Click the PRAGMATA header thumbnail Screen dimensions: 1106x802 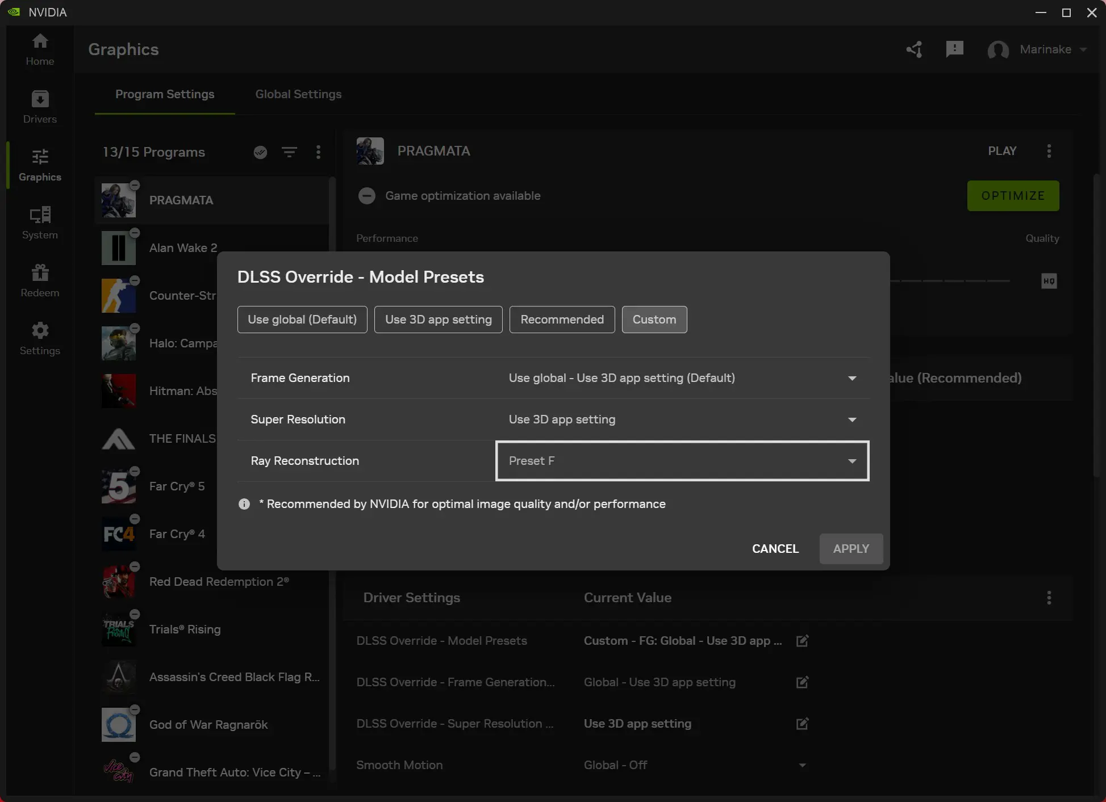tap(370, 151)
